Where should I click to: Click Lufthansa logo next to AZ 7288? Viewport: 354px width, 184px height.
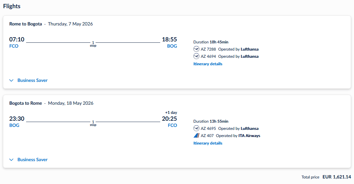click(x=196, y=49)
